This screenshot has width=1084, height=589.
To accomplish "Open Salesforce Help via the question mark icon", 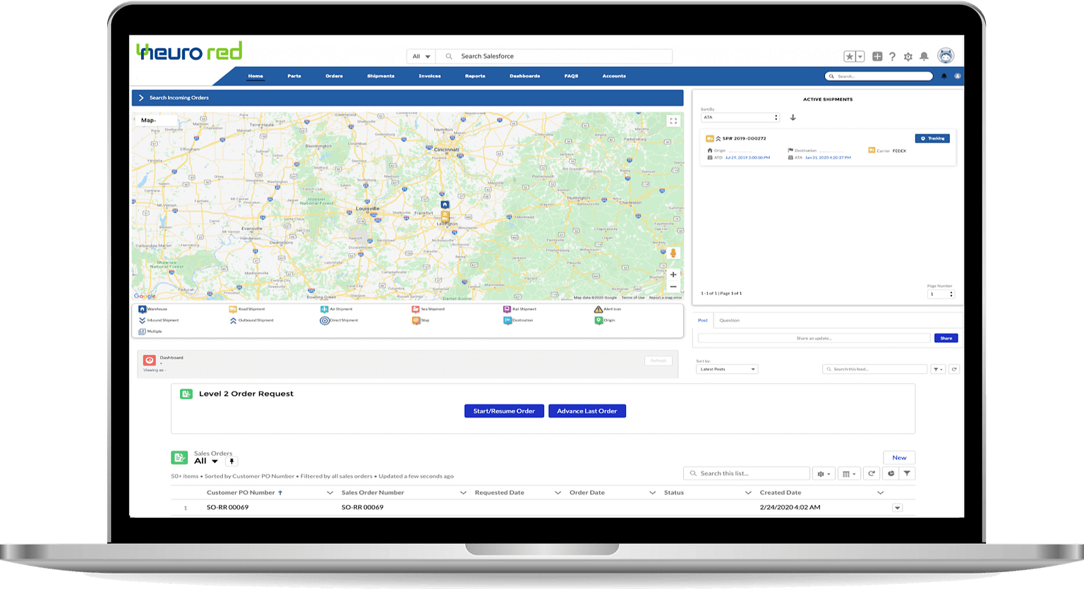I will coord(891,56).
